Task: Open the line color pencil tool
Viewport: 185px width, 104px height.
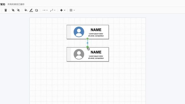Action: (31, 10)
